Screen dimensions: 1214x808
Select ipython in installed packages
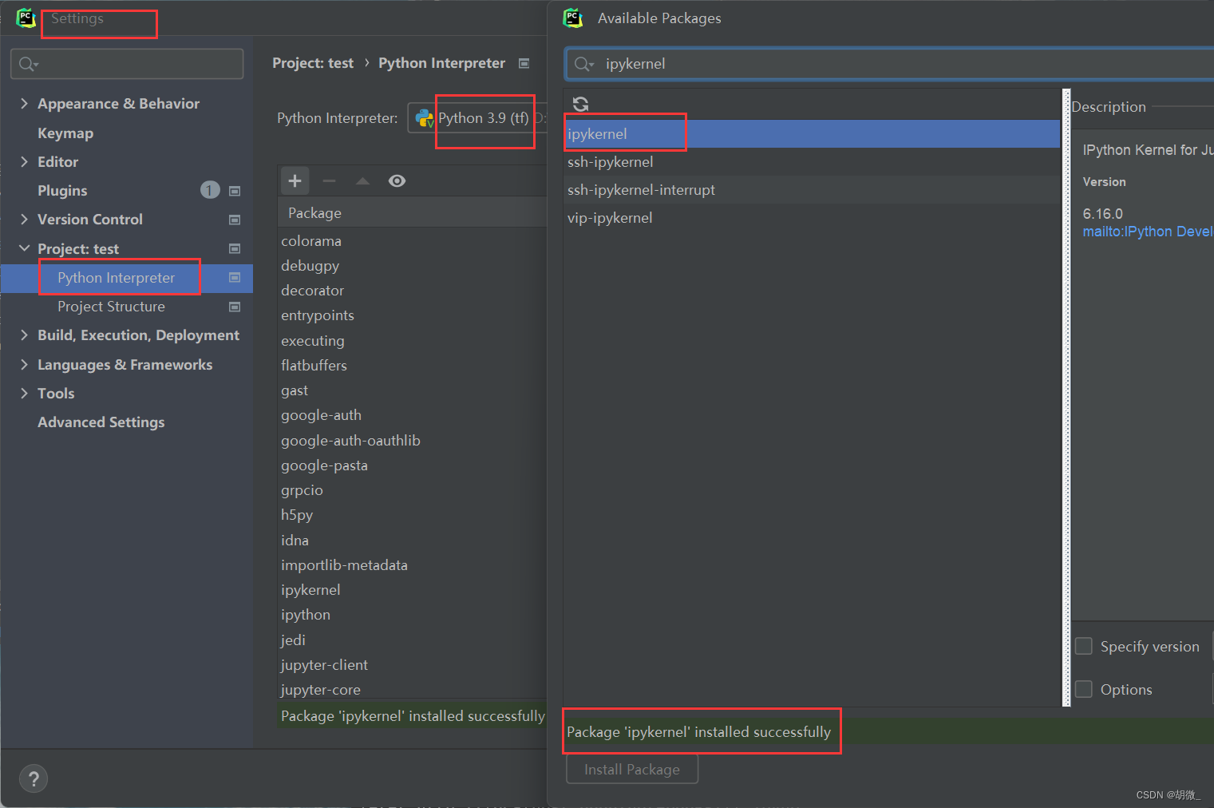tap(412, 615)
